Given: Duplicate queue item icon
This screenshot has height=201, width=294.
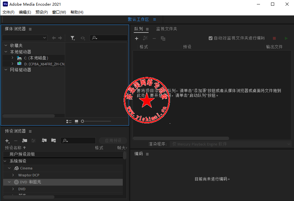Looking at the screenshot, I should click(x=163, y=38).
